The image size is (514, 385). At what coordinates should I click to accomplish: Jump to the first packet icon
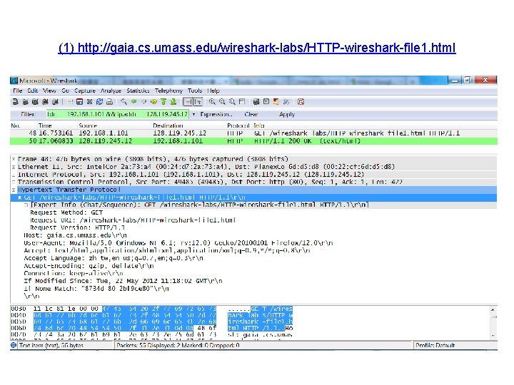[x=163, y=102]
